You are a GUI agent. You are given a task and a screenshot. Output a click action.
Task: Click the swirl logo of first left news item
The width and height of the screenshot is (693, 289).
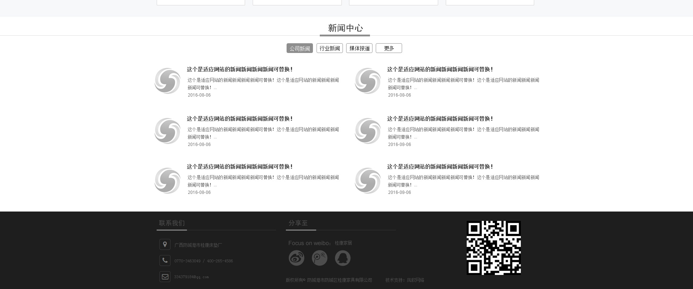[x=167, y=81]
